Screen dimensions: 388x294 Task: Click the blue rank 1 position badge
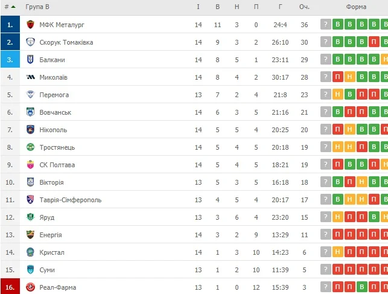point(10,25)
